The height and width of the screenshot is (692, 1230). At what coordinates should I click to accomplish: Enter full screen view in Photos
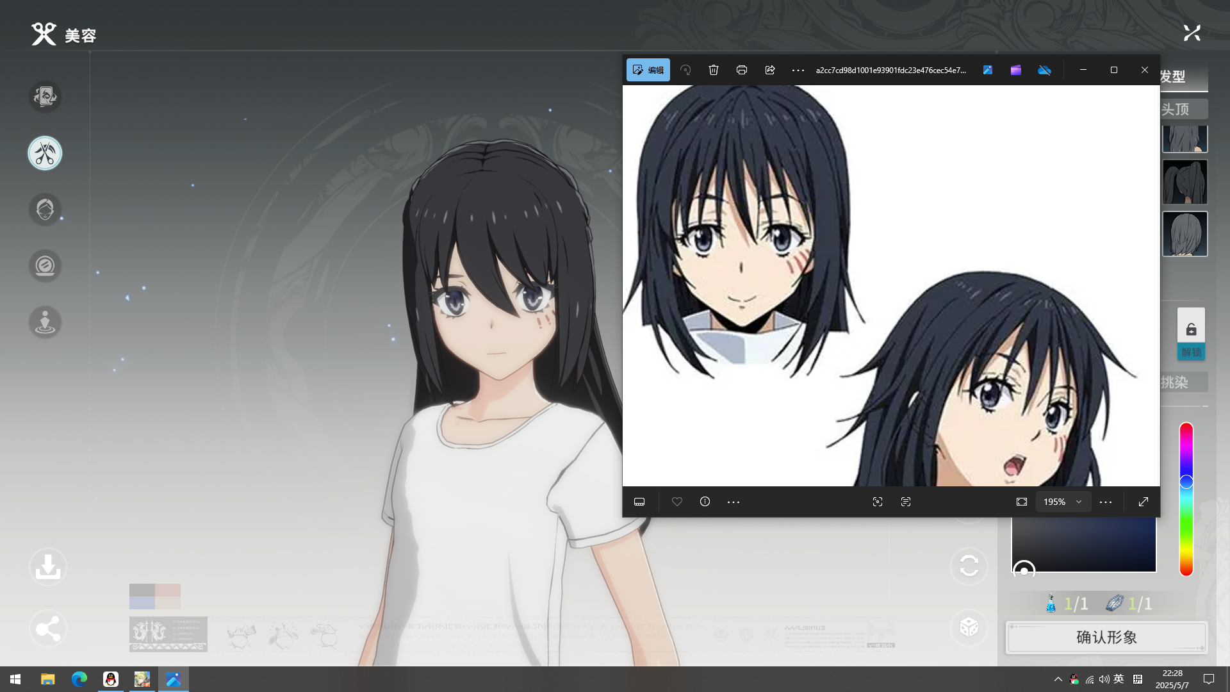1144,502
